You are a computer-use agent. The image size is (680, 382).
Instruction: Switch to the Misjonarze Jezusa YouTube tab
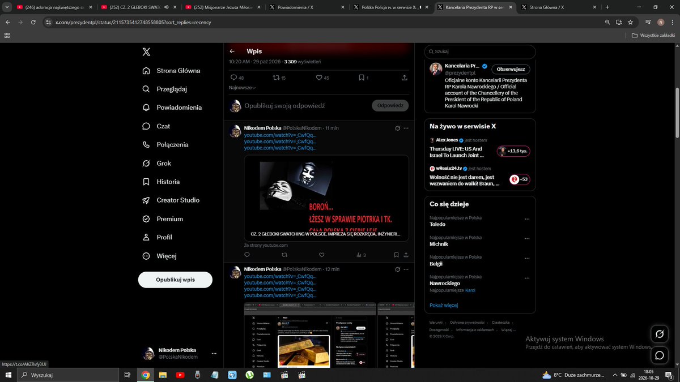click(x=222, y=7)
